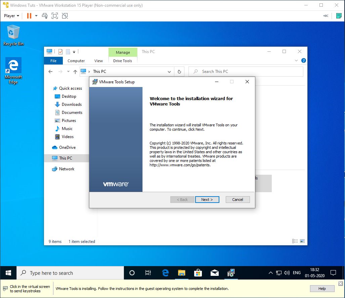The width and height of the screenshot is (345, 298).
Task: Click the Help button in VMware notification bar
Action: pos(322,289)
